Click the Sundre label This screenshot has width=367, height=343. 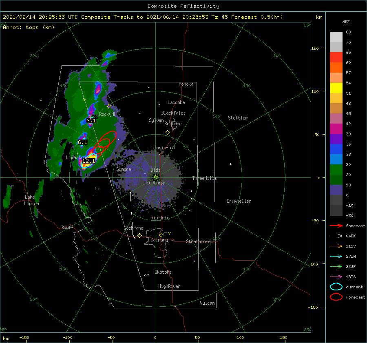[124, 169]
